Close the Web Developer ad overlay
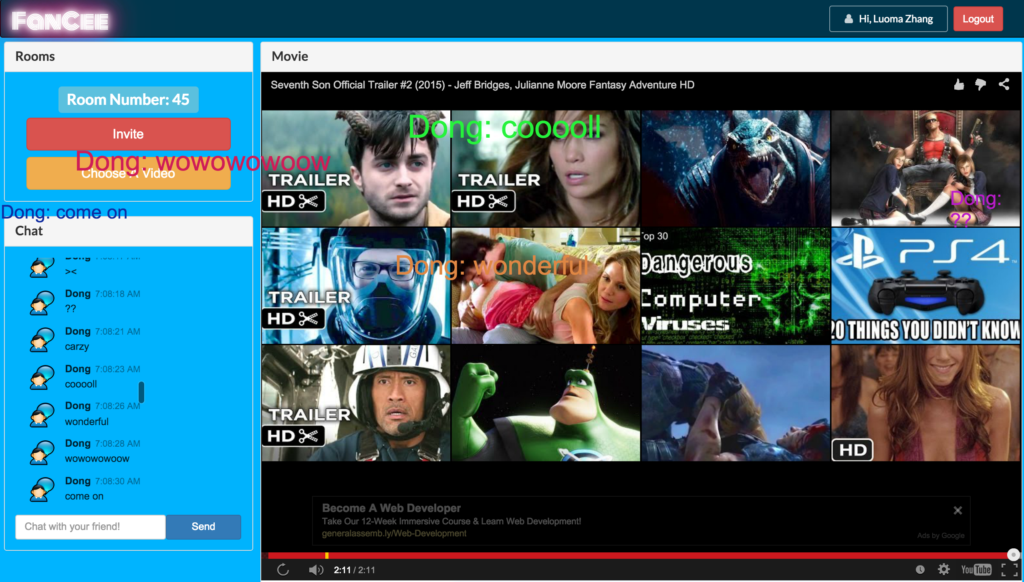This screenshot has height=582, width=1024. [x=957, y=510]
